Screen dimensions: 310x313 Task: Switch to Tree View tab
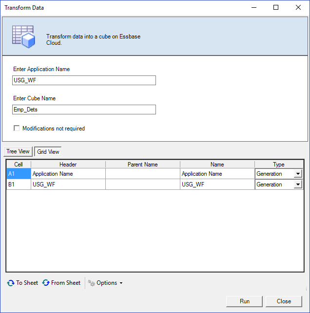tap(18, 151)
